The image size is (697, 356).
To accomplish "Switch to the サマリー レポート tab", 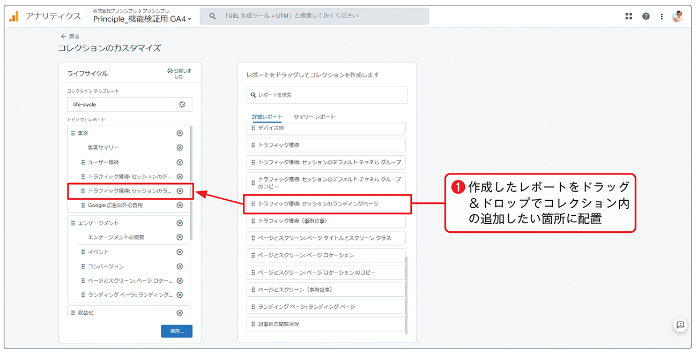I will 314,117.
